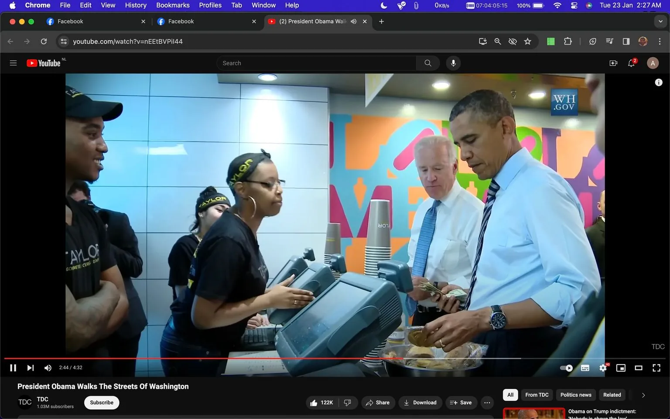Open YouTube notifications bell

point(631,63)
